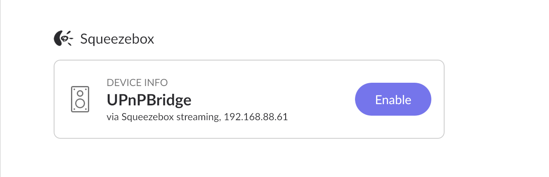Image resolution: width=549 pixels, height=177 pixels.
Task: Click the Squeezebox section heading
Action: pos(117,40)
